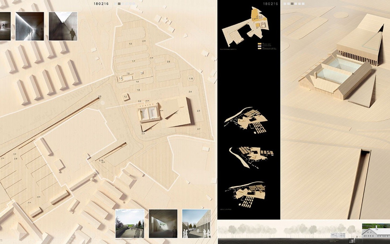Click the label 1.7 on the parking rows
Image resolution: width=390 pixels, height=244 pixels.
pyautogui.click(x=133, y=61)
